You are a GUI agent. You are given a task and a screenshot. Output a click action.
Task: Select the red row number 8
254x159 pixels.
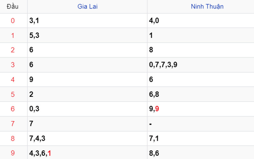tap(13, 138)
